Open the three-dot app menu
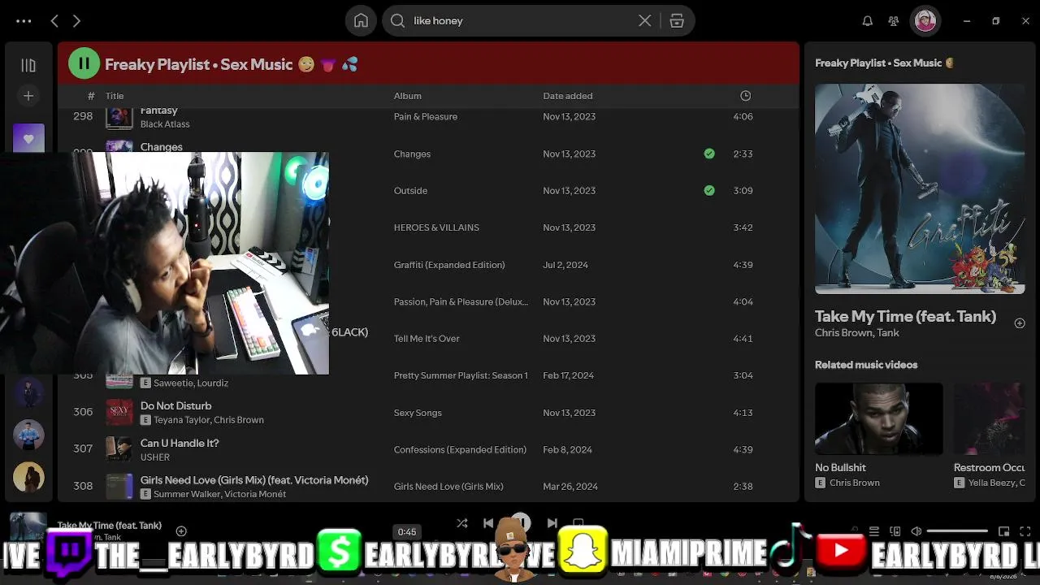This screenshot has width=1040, height=585. [24, 21]
